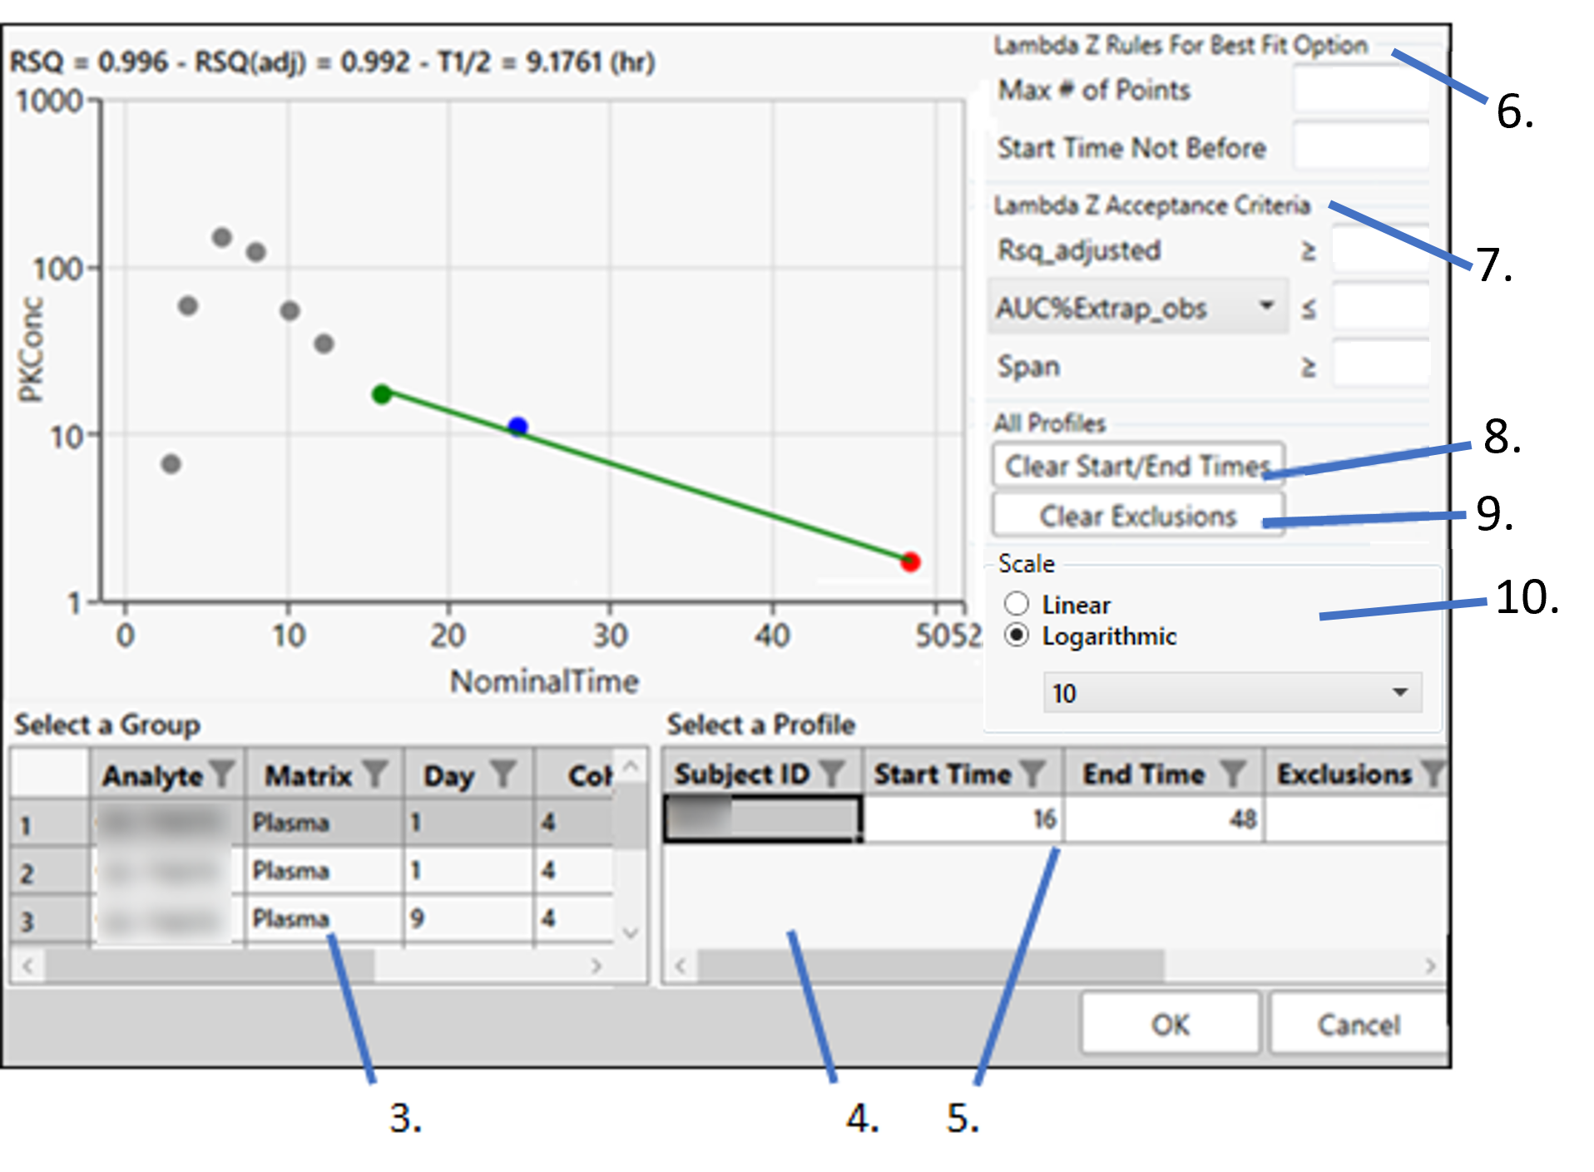Select the red end point on plot

[910, 562]
